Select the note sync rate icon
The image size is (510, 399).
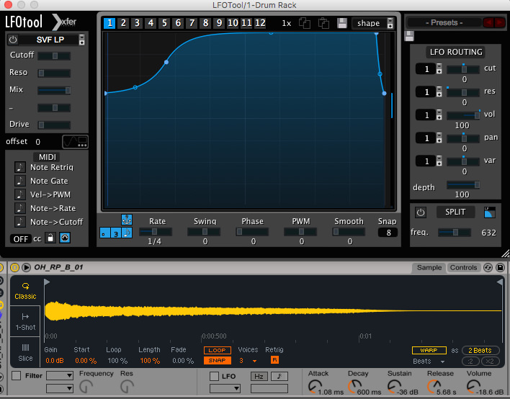(x=127, y=233)
